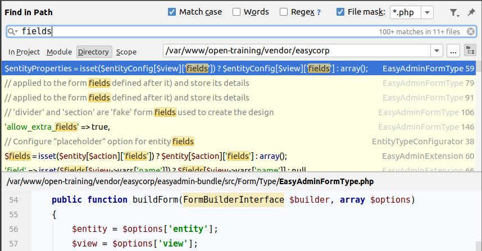This screenshot has height=251, width=482.
Task: Click $entity = $options['entity'] code line
Action: click(145, 229)
